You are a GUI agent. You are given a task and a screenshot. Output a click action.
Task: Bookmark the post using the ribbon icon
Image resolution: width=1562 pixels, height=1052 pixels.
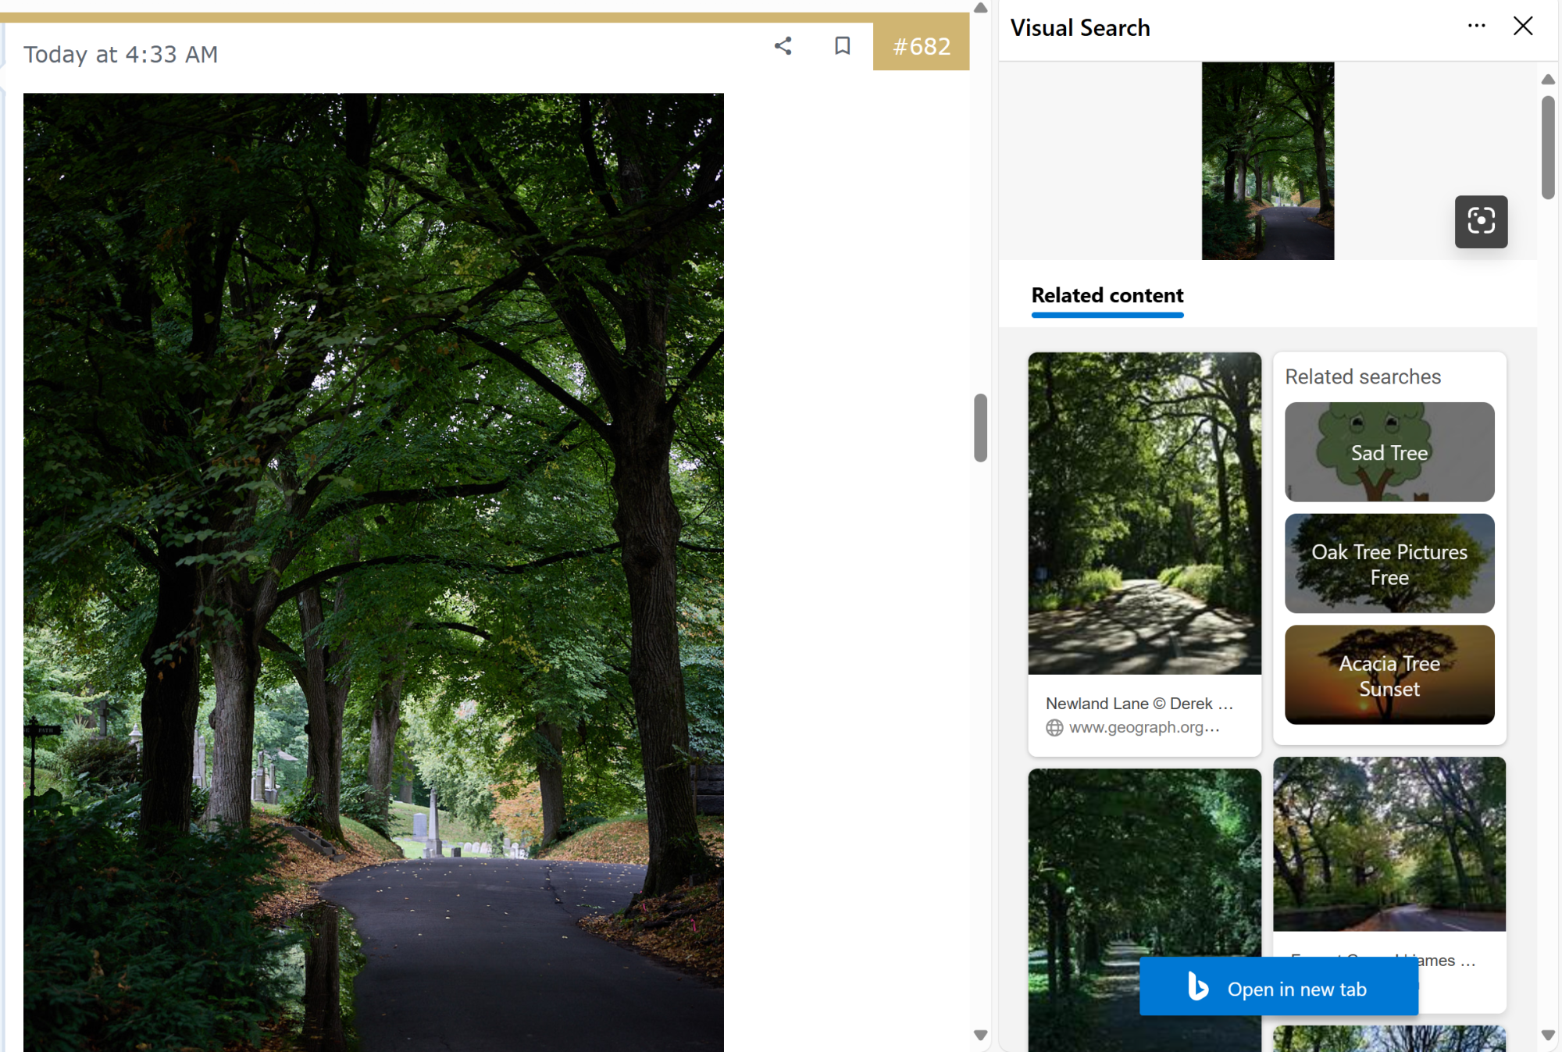pyautogui.click(x=843, y=46)
